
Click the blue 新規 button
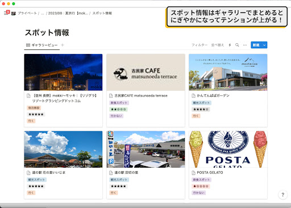[256, 45]
